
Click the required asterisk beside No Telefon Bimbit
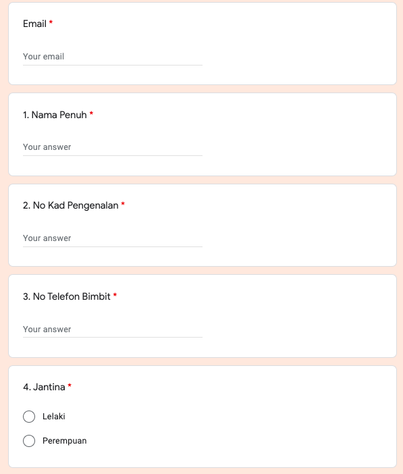click(115, 295)
